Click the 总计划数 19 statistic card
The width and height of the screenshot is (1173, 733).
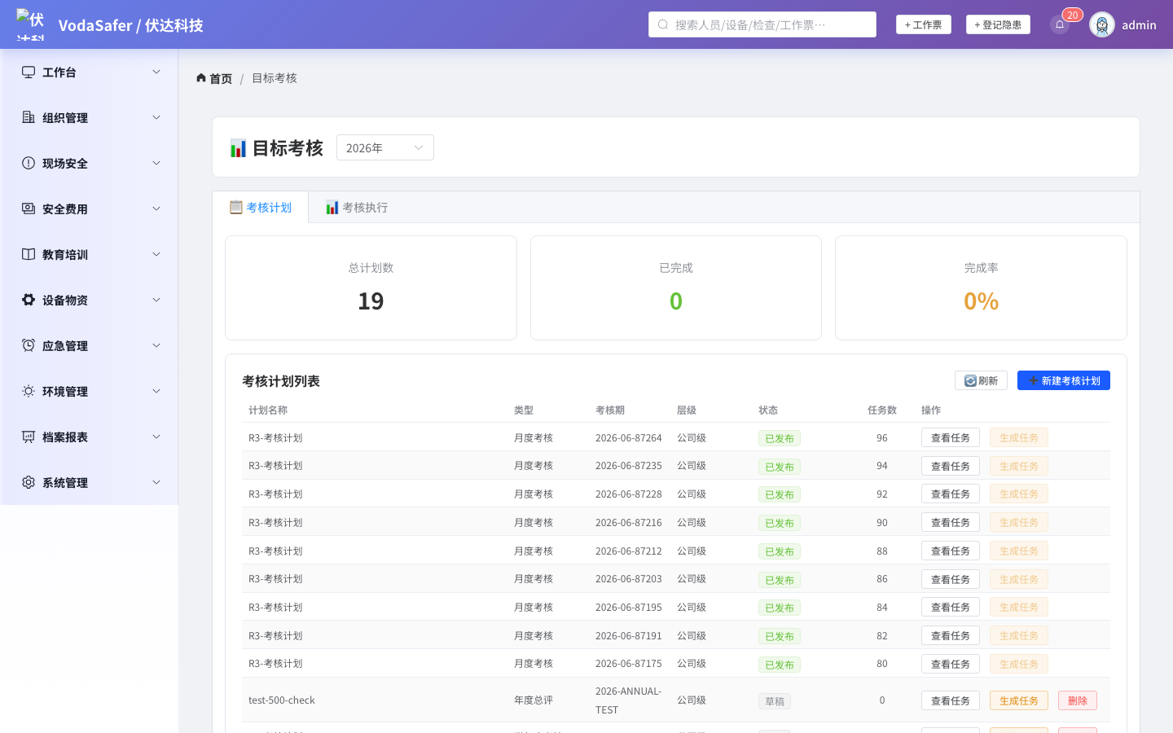click(371, 287)
